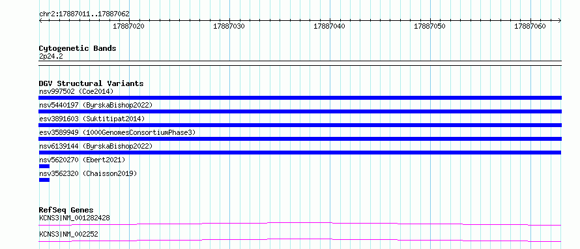
Task: Open variant nsv5440197 (ByrskaBishop2022) label
Action: 96,105
